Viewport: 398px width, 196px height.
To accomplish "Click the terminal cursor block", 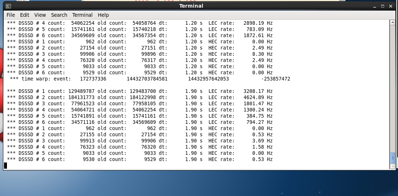I will point(5,166).
